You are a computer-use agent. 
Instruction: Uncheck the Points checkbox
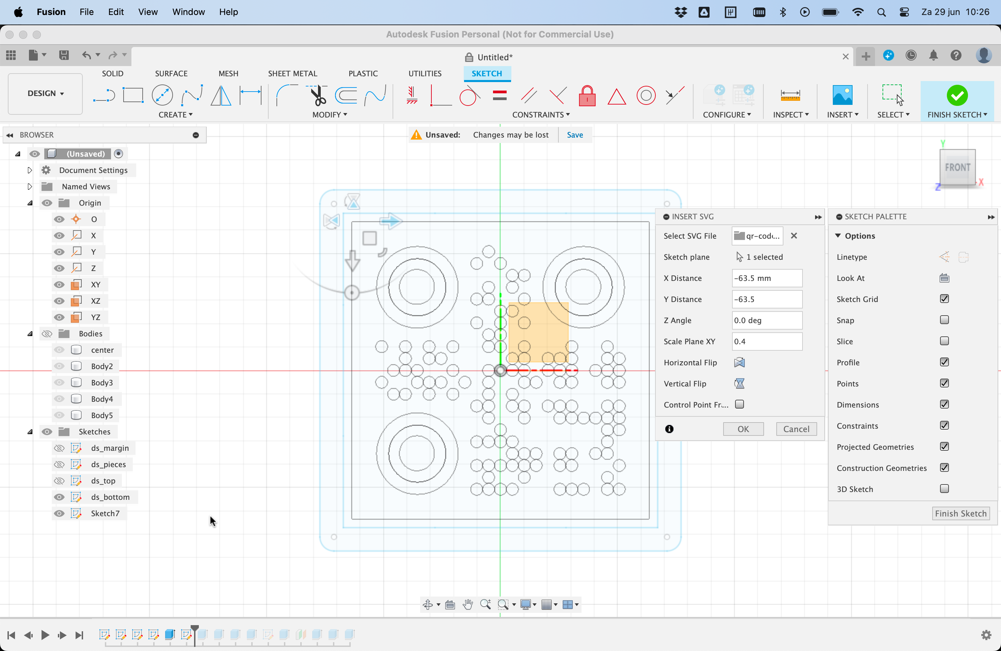pos(944,383)
